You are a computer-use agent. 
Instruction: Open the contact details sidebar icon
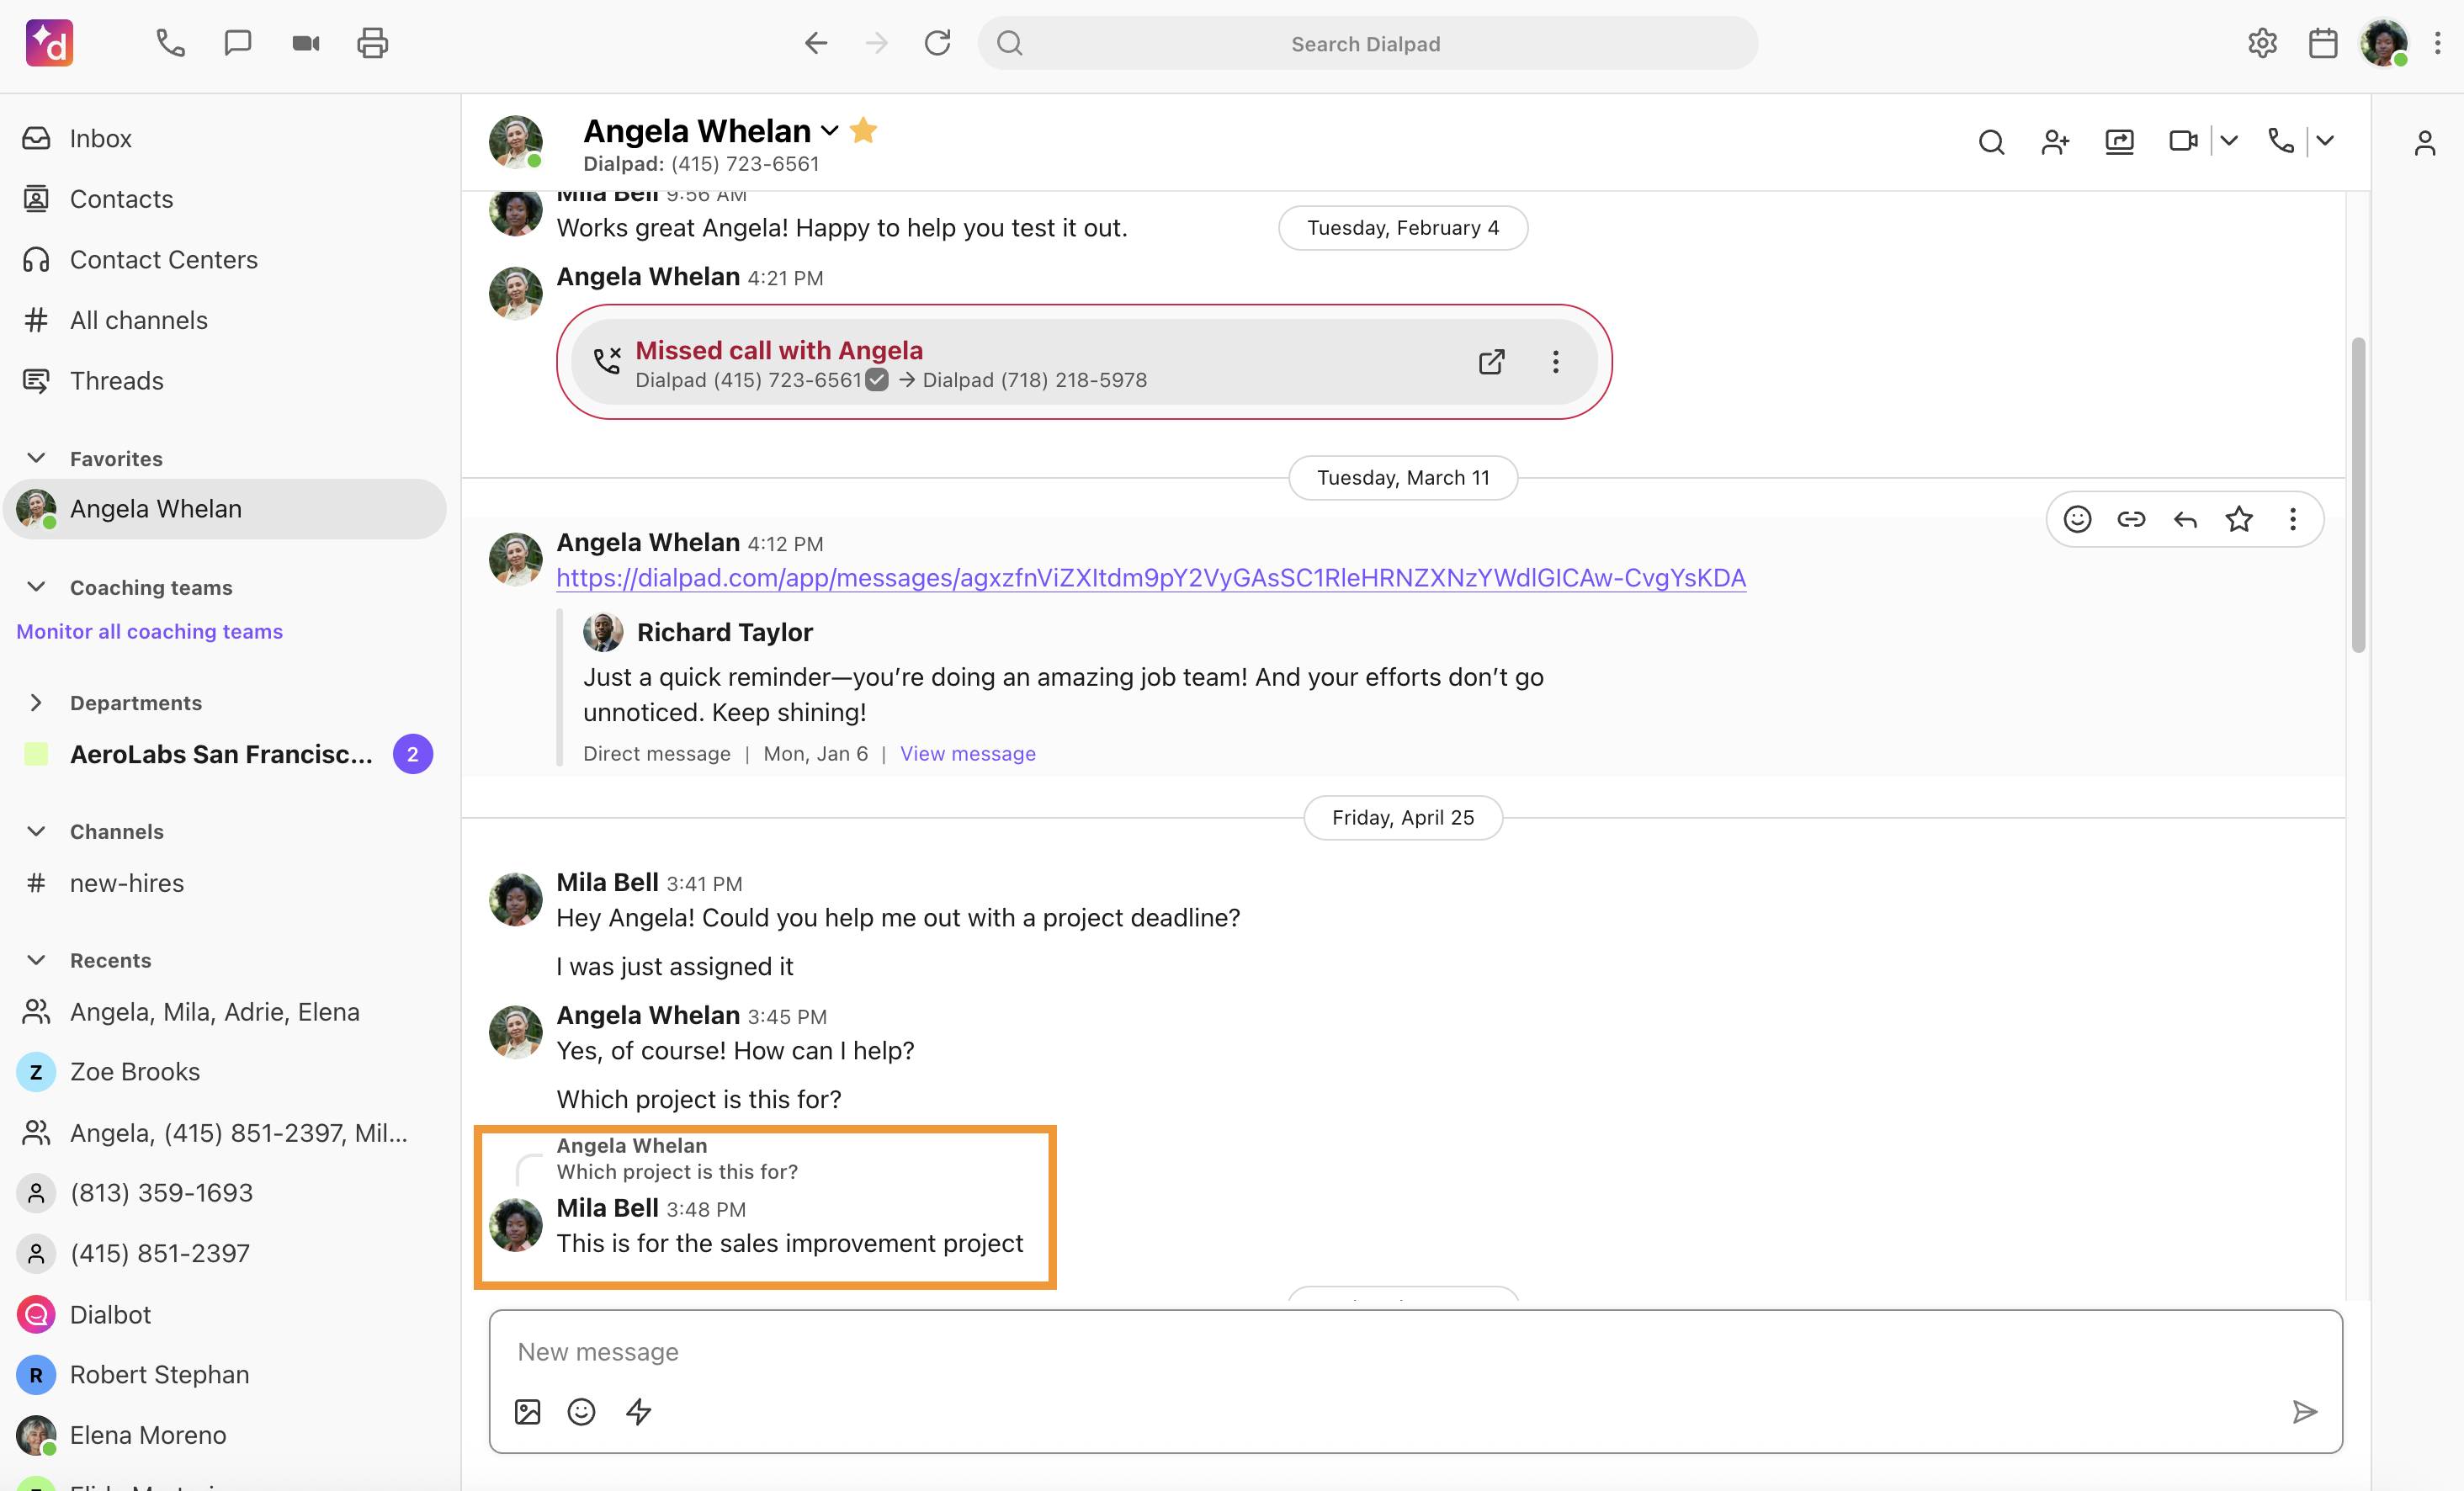pos(2425,143)
